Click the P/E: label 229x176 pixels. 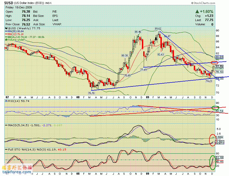point(55,12)
